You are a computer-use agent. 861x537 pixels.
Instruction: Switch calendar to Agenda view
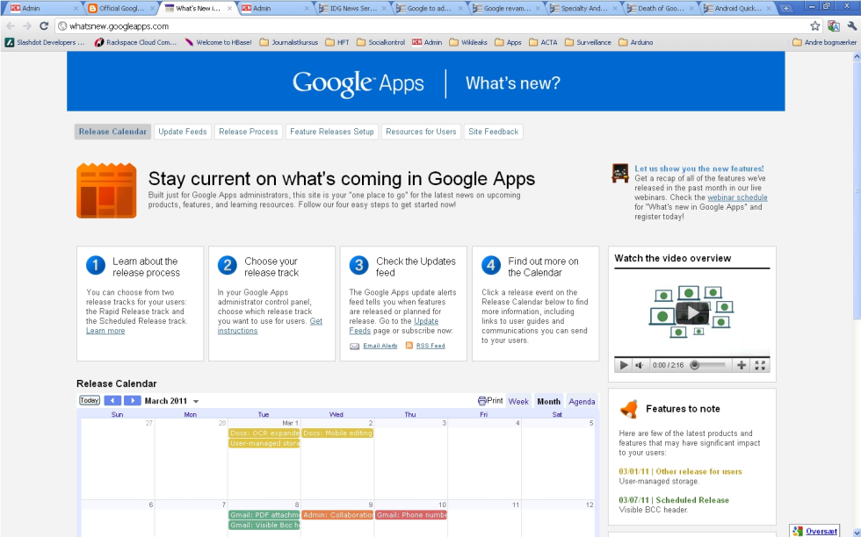pos(582,402)
